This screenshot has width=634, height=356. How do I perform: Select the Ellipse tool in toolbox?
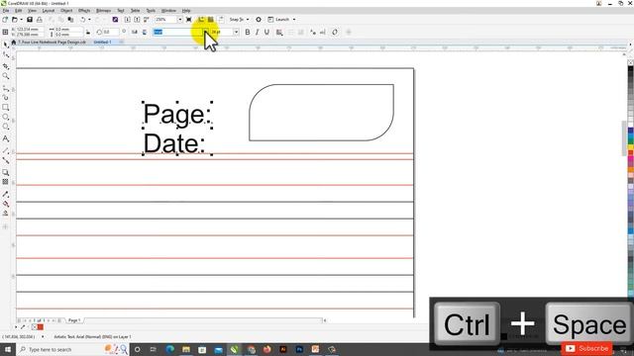[x=6, y=117]
